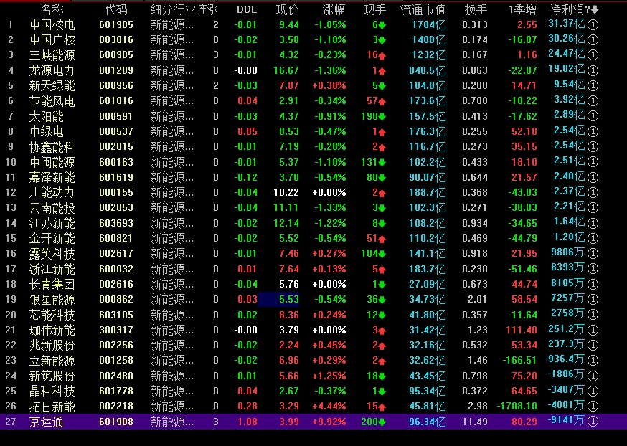The image size is (627, 446).
Task: Click the sort arrow beside 净利润 header
Action: pyautogui.click(x=595, y=10)
